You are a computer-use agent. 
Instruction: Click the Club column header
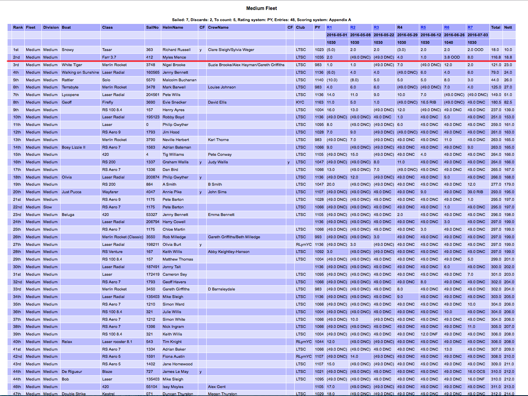tap(304, 27)
